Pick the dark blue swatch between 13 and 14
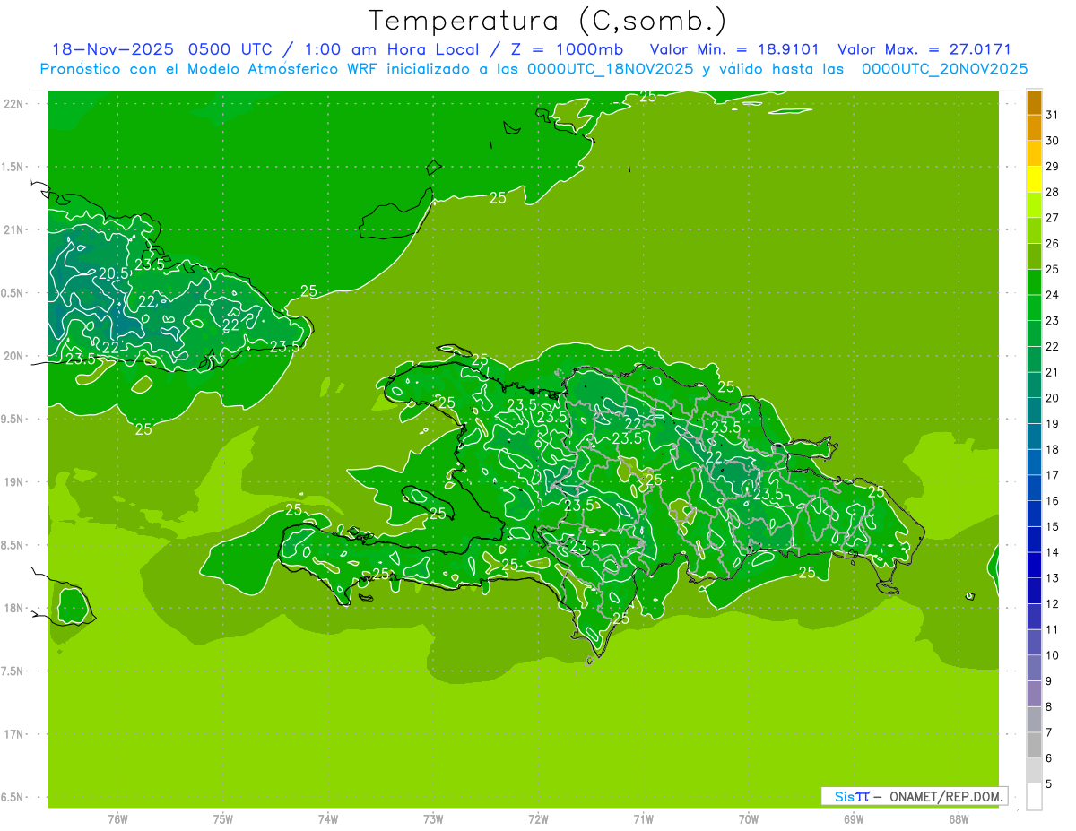Screen dimensions: 1076x831 (x=1034, y=566)
